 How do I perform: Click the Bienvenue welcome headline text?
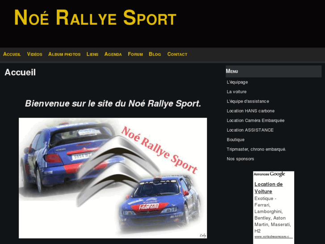pyautogui.click(x=113, y=103)
